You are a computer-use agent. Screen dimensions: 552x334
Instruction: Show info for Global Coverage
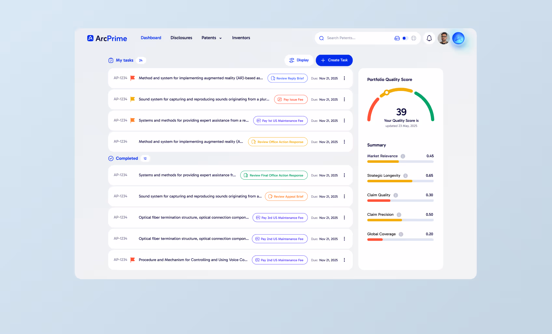click(401, 234)
